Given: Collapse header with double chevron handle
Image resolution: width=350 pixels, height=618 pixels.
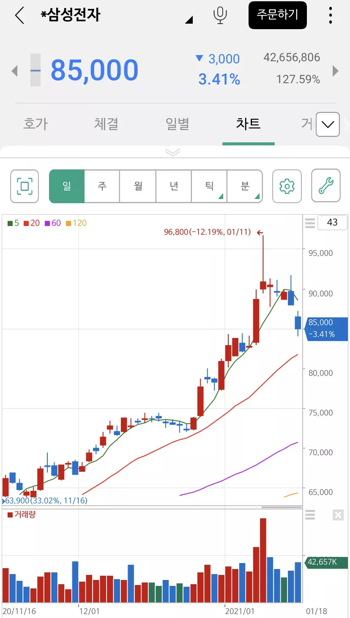Looking at the screenshot, I should coord(173,152).
